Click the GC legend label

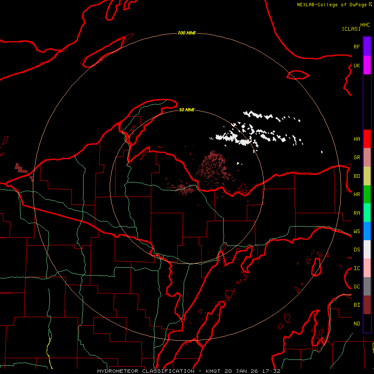357,287
